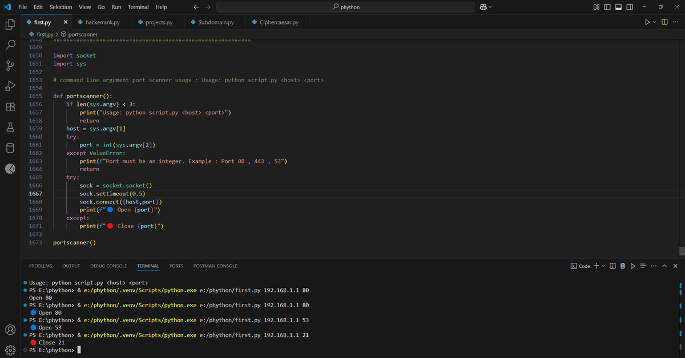Open the Run and Debug view
Image resolution: width=685 pixels, height=358 pixels.
[10, 86]
